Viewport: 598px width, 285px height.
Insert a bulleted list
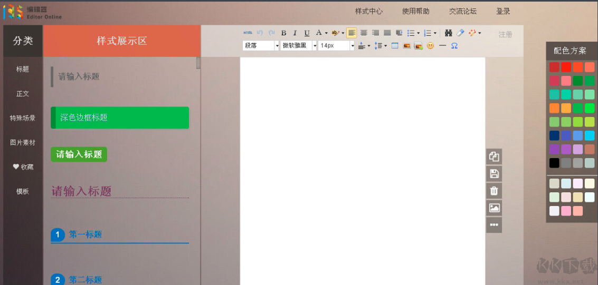point(411,33)
